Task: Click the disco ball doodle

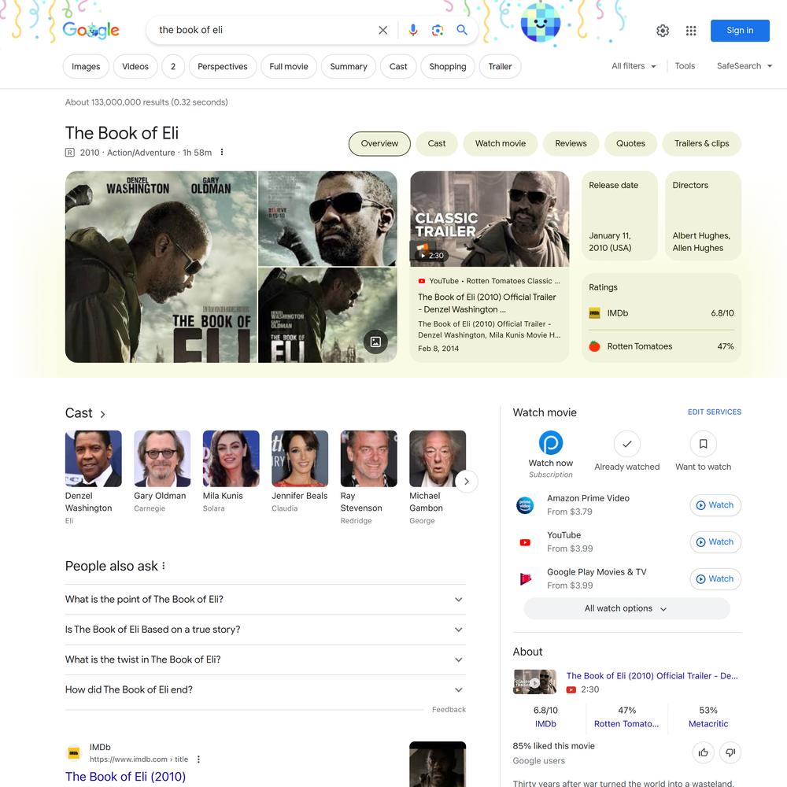Action: pos(540,22)
